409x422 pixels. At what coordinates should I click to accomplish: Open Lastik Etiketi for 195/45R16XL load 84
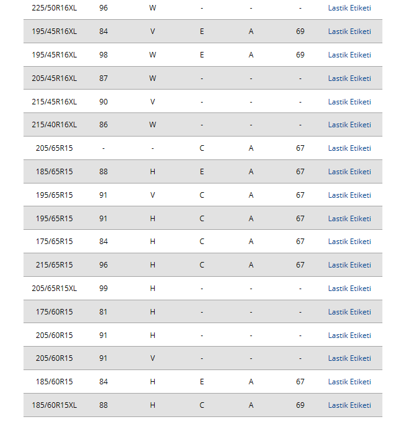[349, 32]
